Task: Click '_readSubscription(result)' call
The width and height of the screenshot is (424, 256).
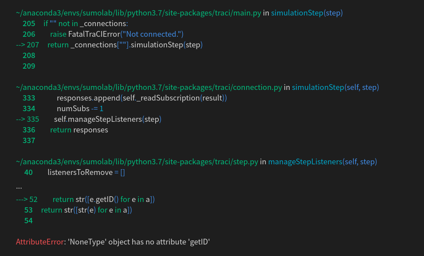Action: pyautogui.click(x=181, y=98)
